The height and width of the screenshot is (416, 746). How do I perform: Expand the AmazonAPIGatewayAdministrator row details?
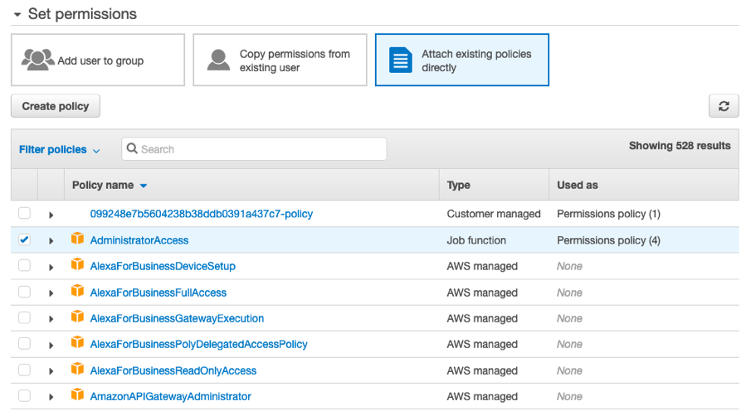(51, 397)
